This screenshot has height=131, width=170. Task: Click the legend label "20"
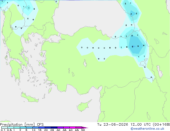click(46, 130)
